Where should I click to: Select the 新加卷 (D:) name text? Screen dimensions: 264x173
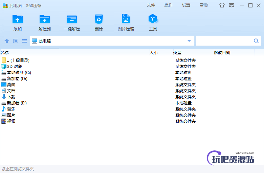click(x=17, y=78)
